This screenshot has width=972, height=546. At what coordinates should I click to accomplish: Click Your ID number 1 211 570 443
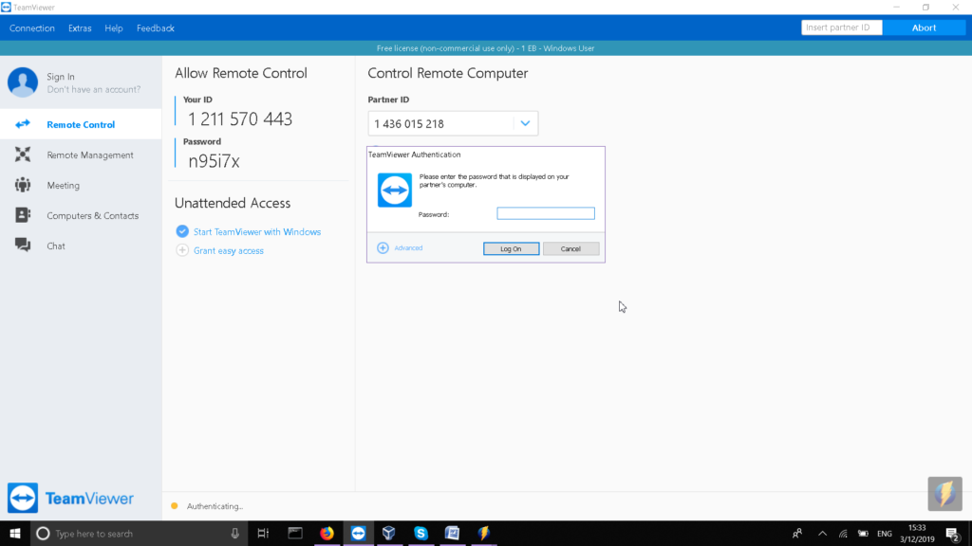coord(240,118)
